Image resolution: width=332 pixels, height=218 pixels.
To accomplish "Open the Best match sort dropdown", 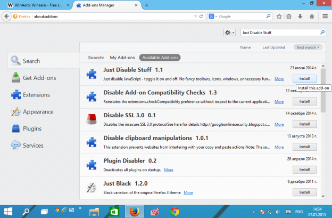I will (308, 47).
